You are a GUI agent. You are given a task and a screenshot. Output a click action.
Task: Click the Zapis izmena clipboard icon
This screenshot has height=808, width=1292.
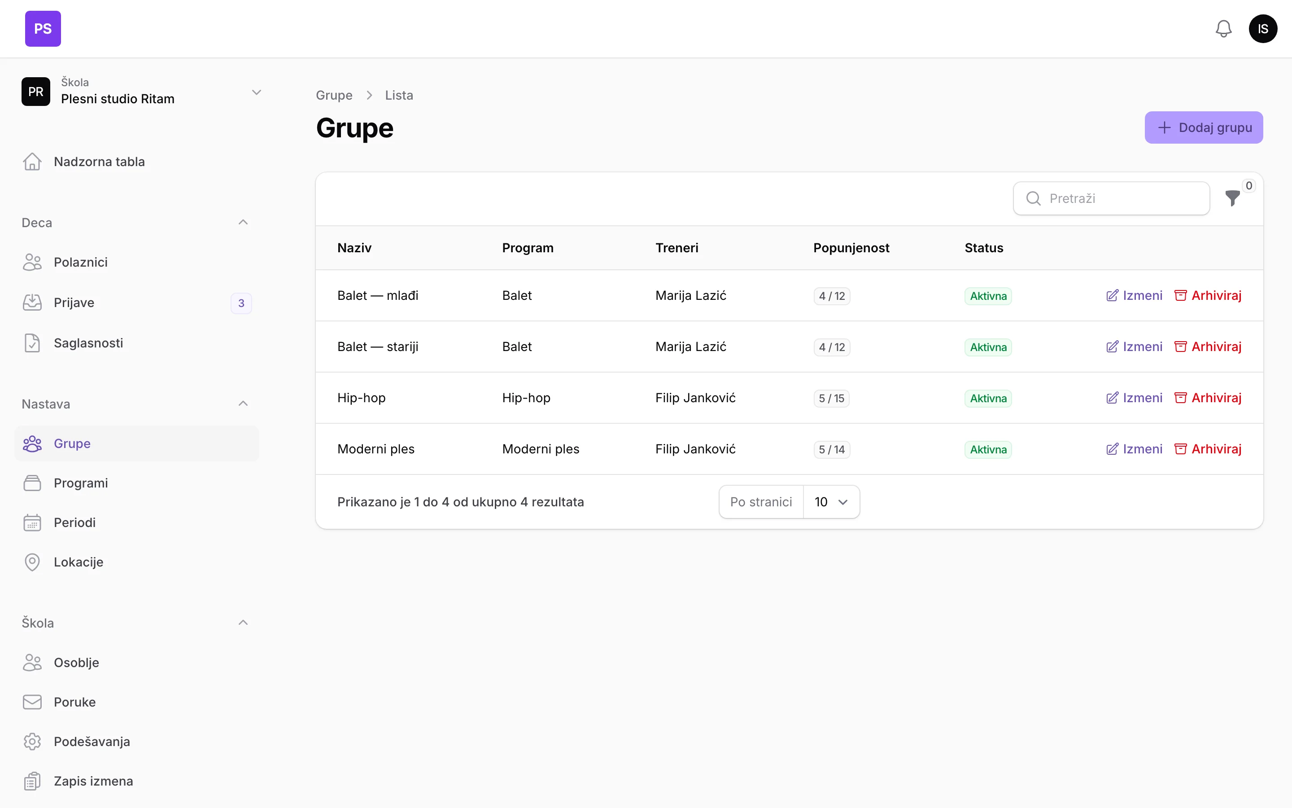32,781
